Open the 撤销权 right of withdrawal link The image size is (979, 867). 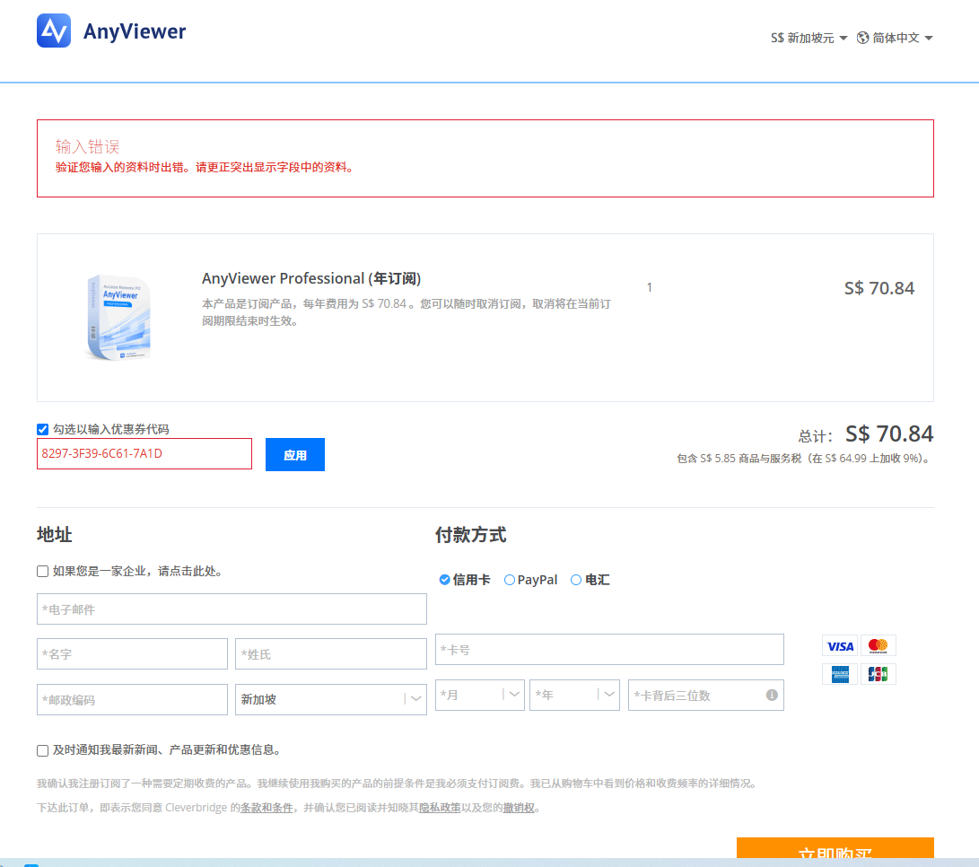(x=519, y=808)
